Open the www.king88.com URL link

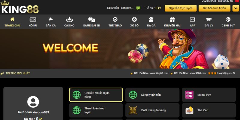click(159, 73)
